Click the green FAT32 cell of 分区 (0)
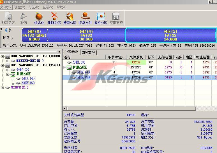The image size is (217, 153). pos(136,63)
